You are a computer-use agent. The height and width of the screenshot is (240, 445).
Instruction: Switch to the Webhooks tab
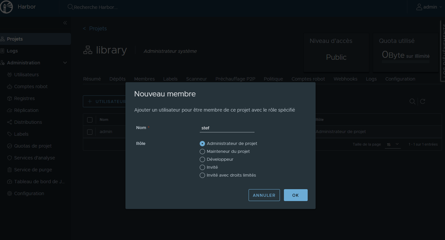point(345,79)
